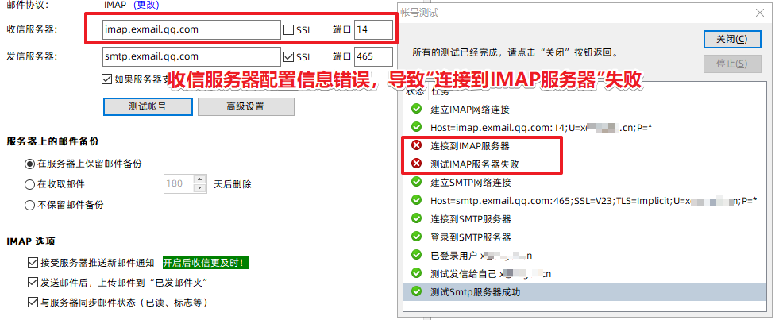Enable SSL checkbox for the 收信服务器 row
775x320 pixels.
[x=289, y=29]
